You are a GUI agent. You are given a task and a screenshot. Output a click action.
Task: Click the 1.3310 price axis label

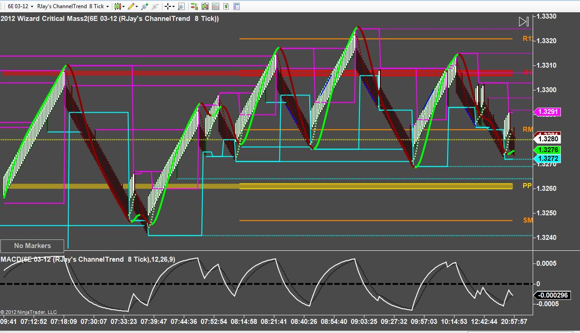click(x=547, y=65)
